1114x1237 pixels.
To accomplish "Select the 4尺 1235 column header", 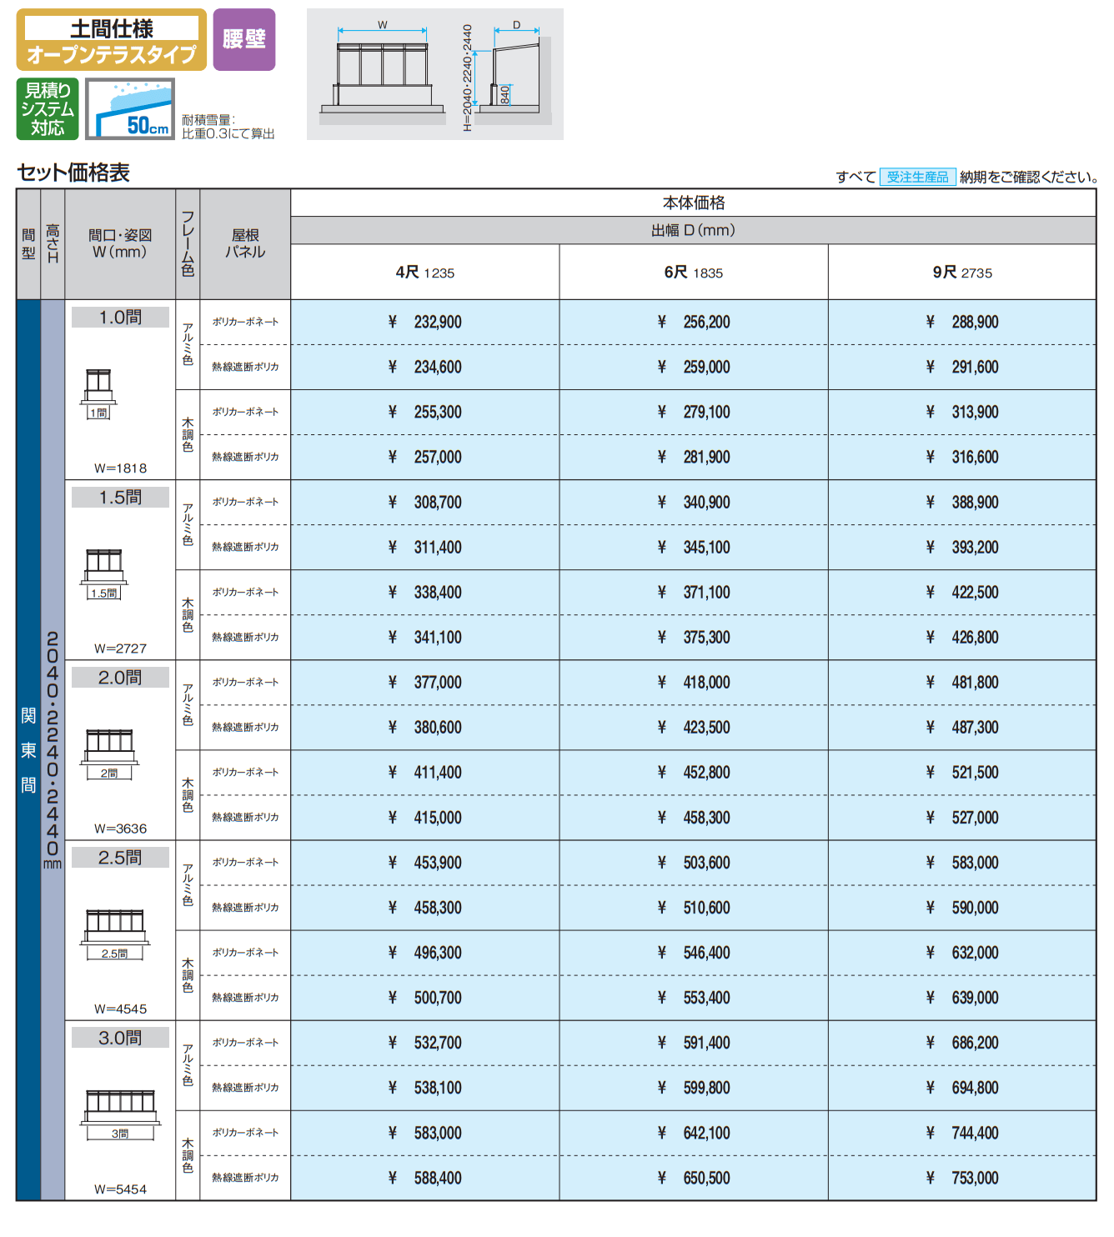I will pos(424,273).
